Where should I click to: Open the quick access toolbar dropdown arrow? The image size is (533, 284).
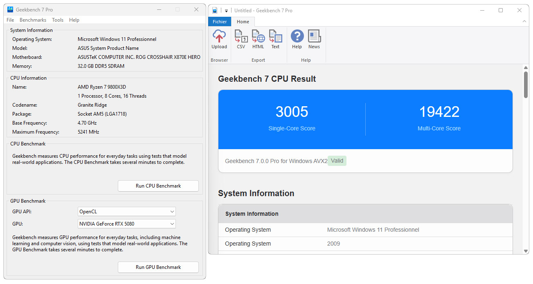click(x=226, y=11)
